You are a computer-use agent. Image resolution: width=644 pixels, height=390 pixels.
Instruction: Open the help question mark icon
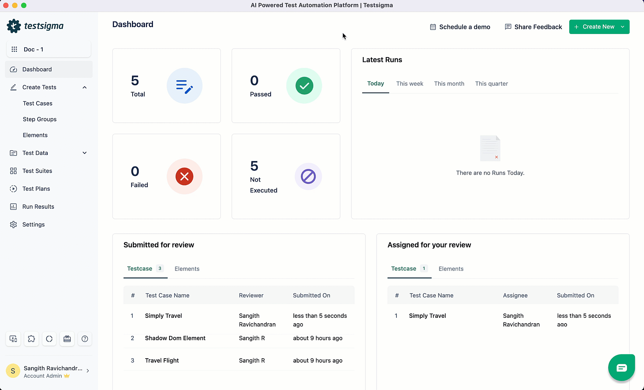coord(85,339)
